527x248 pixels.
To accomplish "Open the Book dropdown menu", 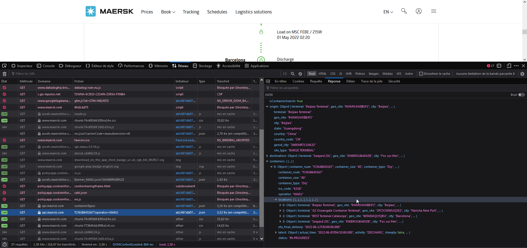I will click(168, 12).
